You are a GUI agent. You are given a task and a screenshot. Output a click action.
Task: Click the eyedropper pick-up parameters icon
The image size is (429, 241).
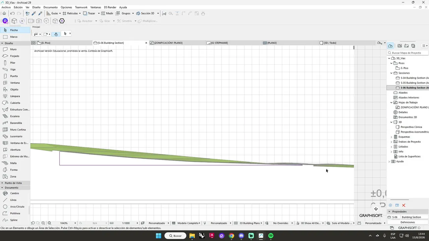34,13
